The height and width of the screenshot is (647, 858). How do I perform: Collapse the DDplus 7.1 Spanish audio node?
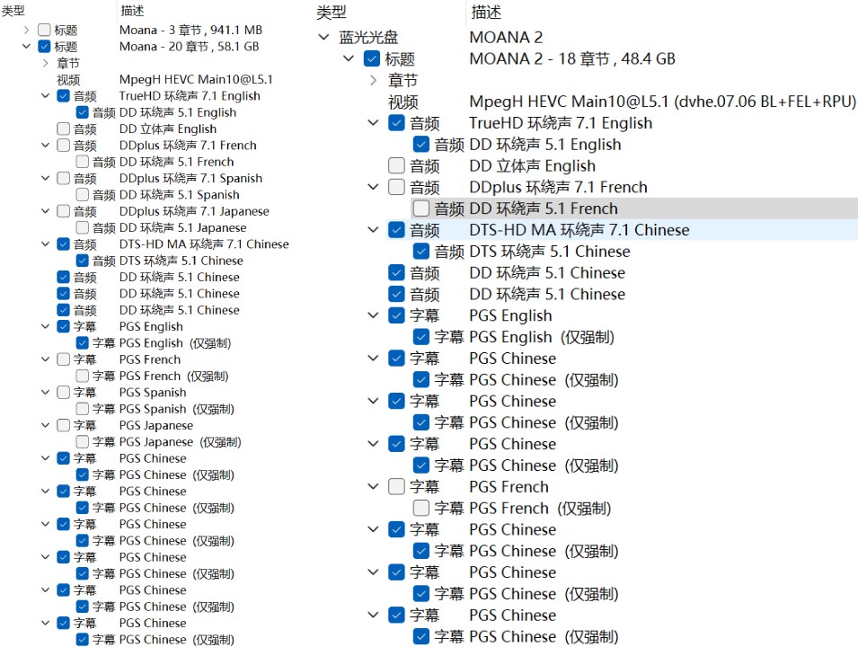pos(46,178)
